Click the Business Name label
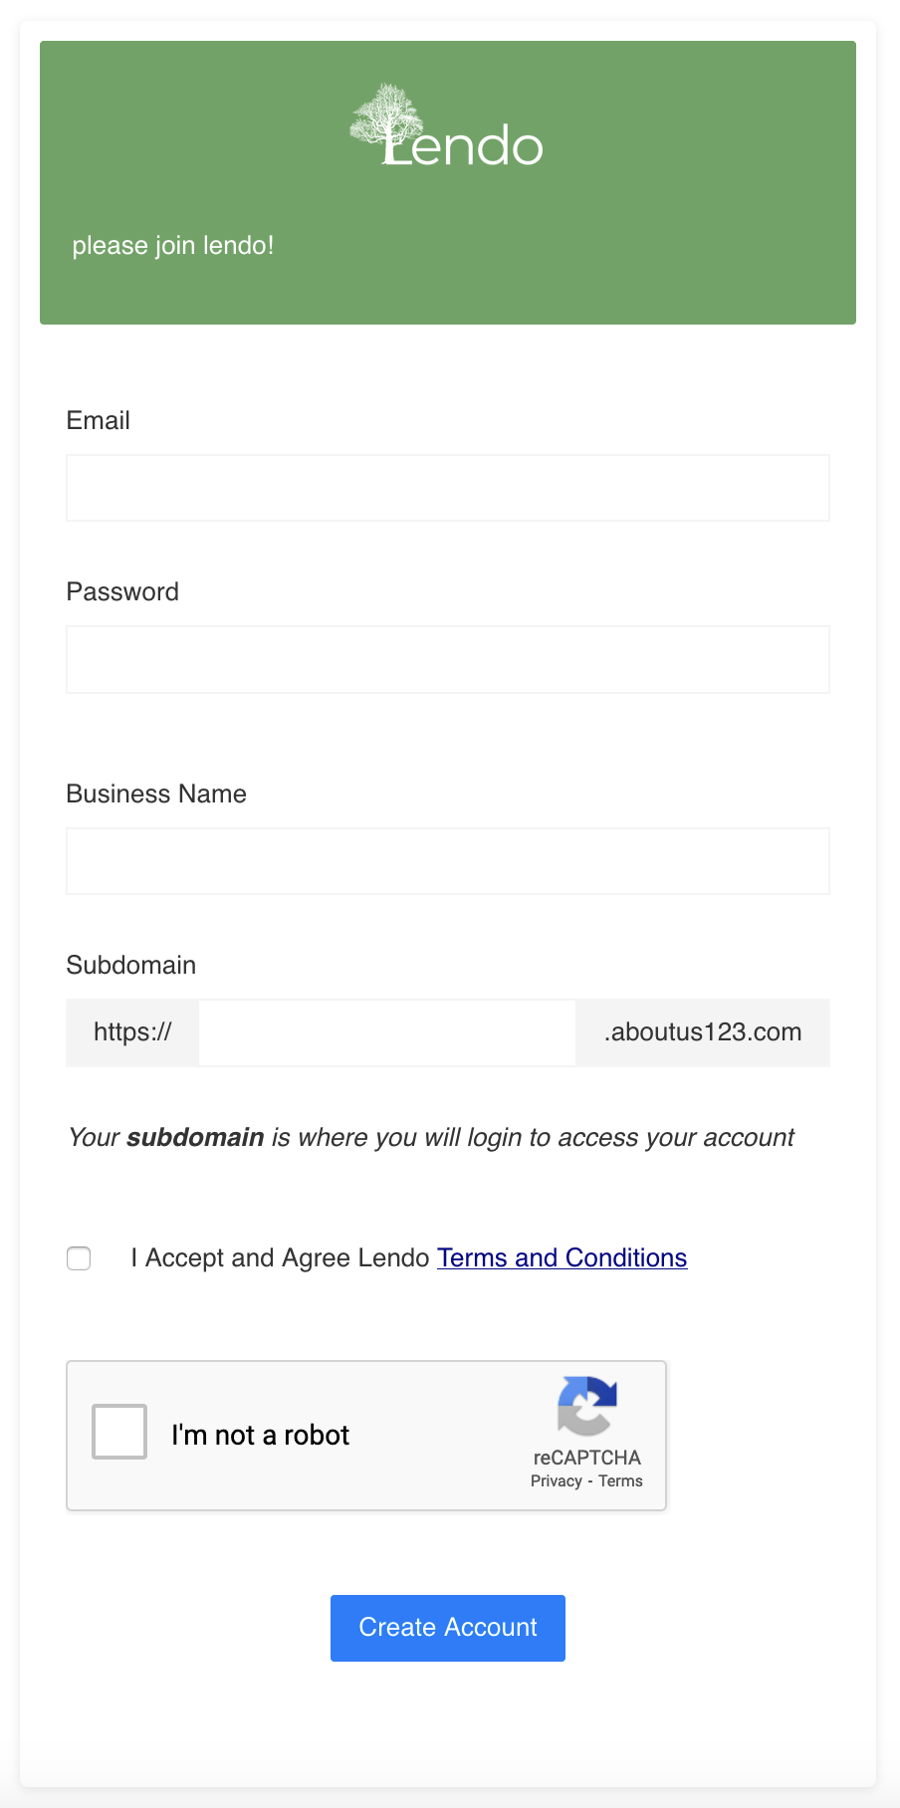The image size is (900, 1808). tap(156, 793)
